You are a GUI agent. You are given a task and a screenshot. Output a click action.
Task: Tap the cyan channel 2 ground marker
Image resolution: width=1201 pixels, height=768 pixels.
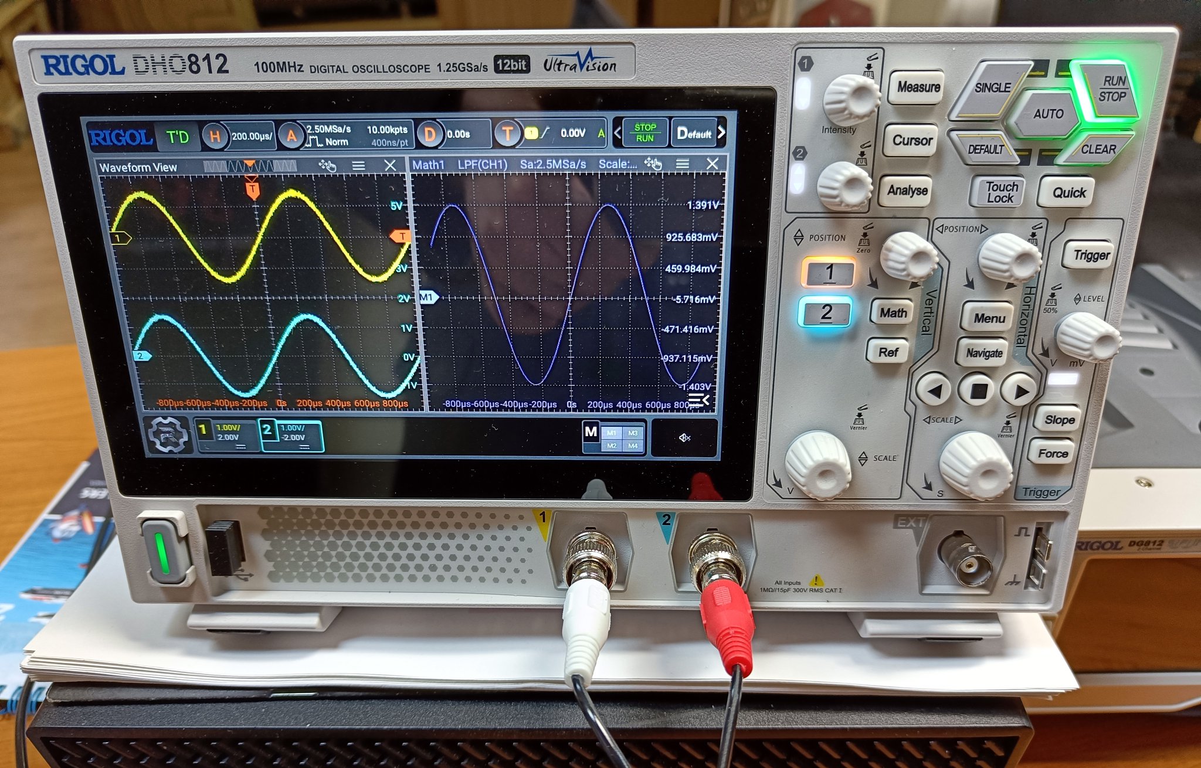(141, 356)
